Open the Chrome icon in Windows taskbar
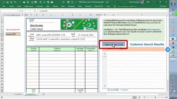The width and height of the screenshot is (177, 99). (173, 14)
